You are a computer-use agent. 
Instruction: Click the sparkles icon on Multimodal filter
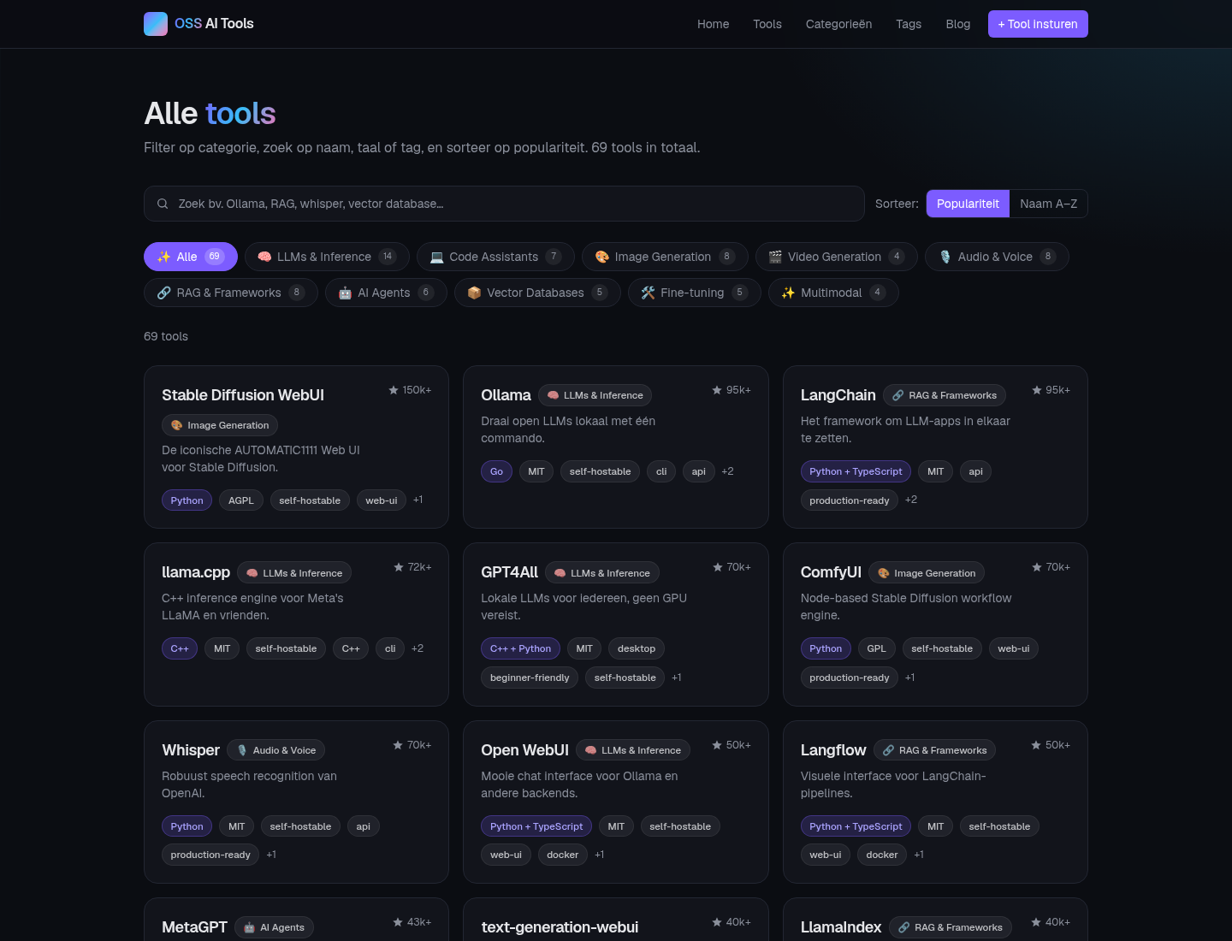tap(788, 293)
